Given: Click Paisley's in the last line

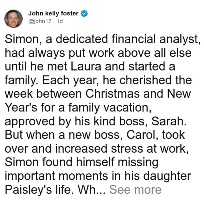Looking at the screenshot, I should [x=28, y=190].
